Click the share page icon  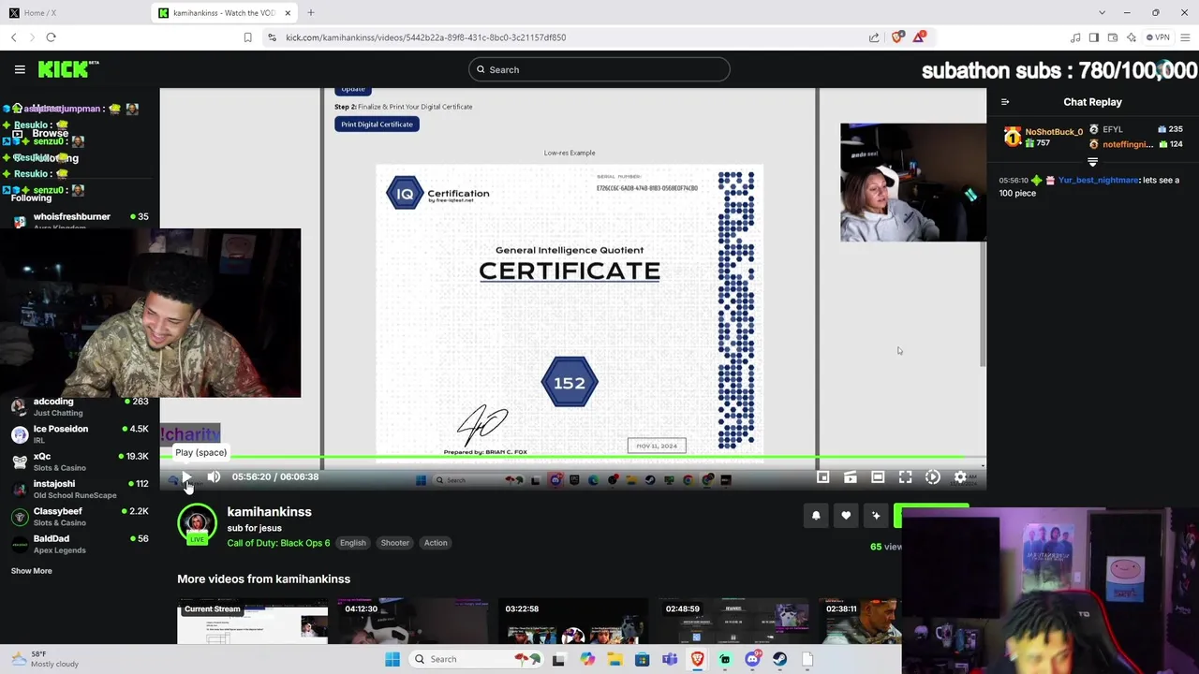coord(874,37)
